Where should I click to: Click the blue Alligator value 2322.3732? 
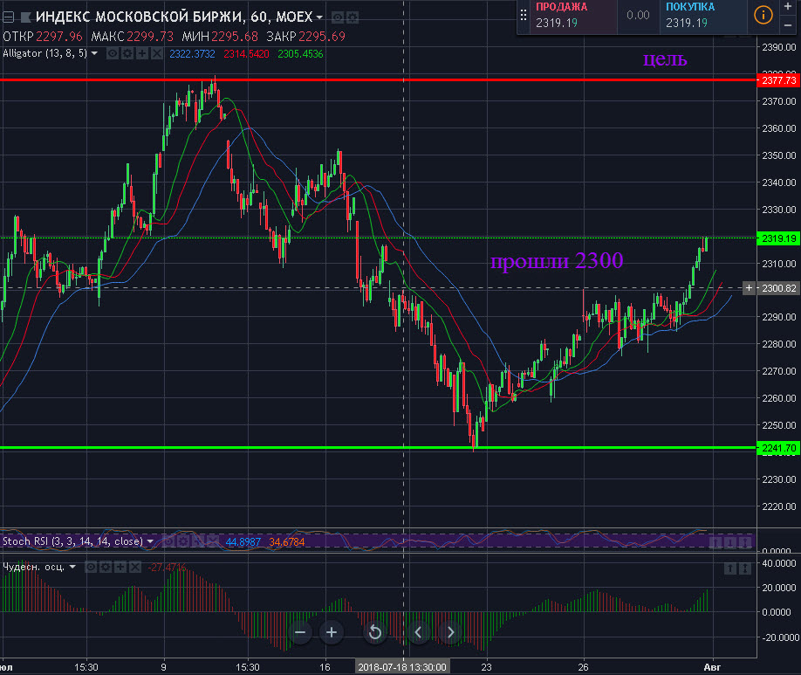click(x=193, y=53)
